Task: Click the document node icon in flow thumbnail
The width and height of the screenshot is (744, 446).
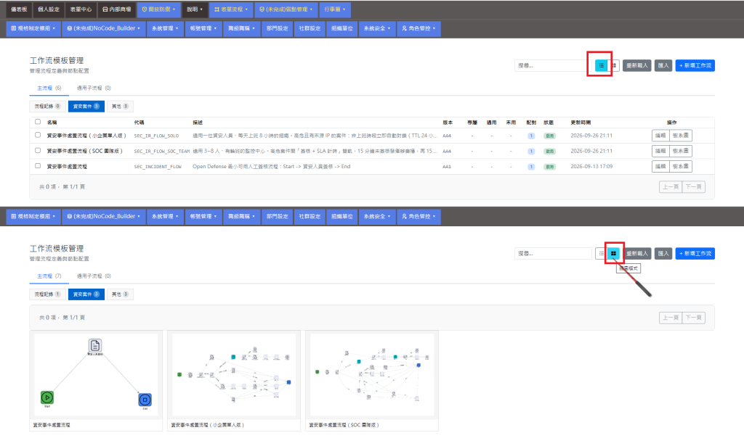Action: tap(95, 346)
